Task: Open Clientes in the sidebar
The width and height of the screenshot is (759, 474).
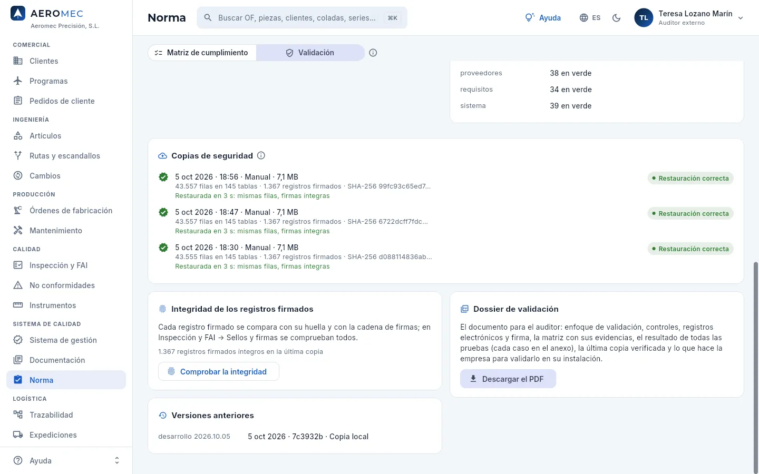Action: click(x=66, y=61)
